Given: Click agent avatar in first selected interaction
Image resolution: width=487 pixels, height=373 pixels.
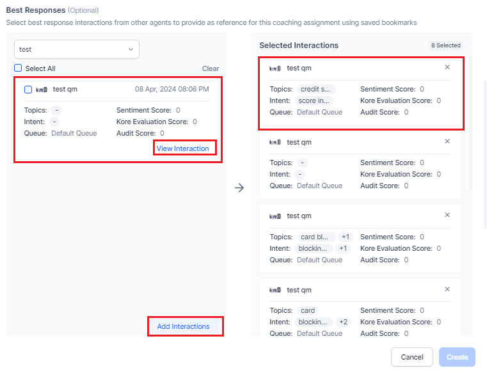Looking at the screenshot, I should 275,68.
